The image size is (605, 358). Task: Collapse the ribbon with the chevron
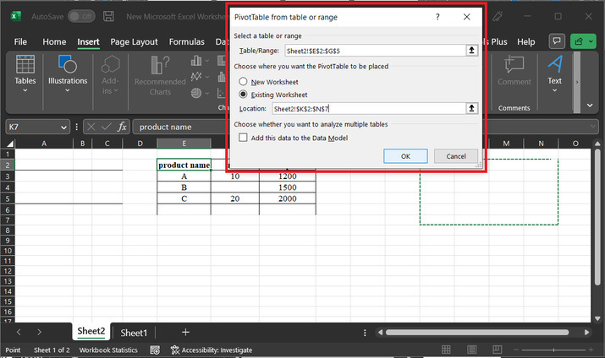click(590, 105)
